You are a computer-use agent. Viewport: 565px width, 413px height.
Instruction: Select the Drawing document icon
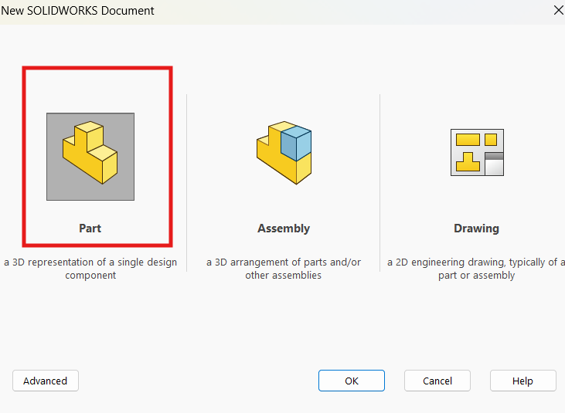tap(477, 152)
